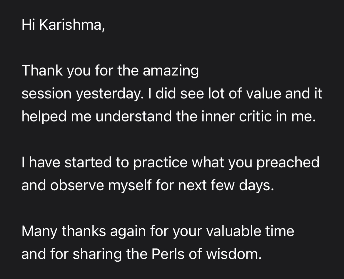Click the words 'session yesterday' in the text
This screenshot has width=344, height=279.
click(x=81, y=94)
